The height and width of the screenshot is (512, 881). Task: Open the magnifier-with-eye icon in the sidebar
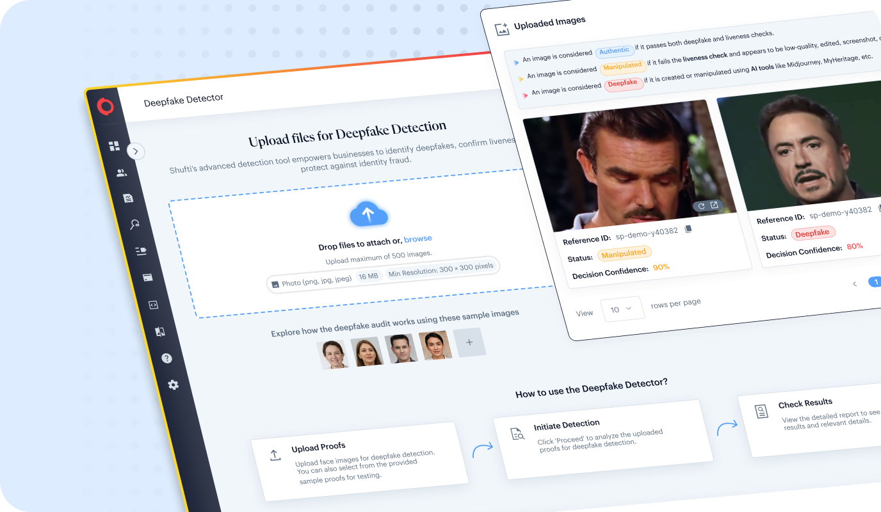pyautogui.click(x=134, y=225)
